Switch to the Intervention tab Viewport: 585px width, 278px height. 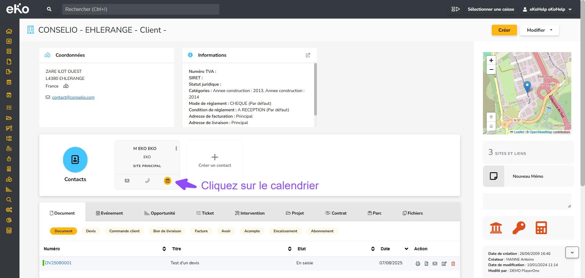point(250,213)
